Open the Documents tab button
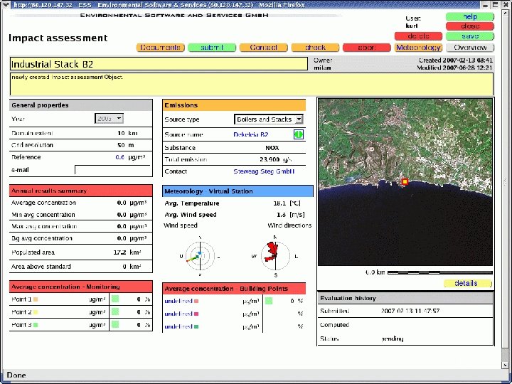512x384 pixels. tap(160, 48)
